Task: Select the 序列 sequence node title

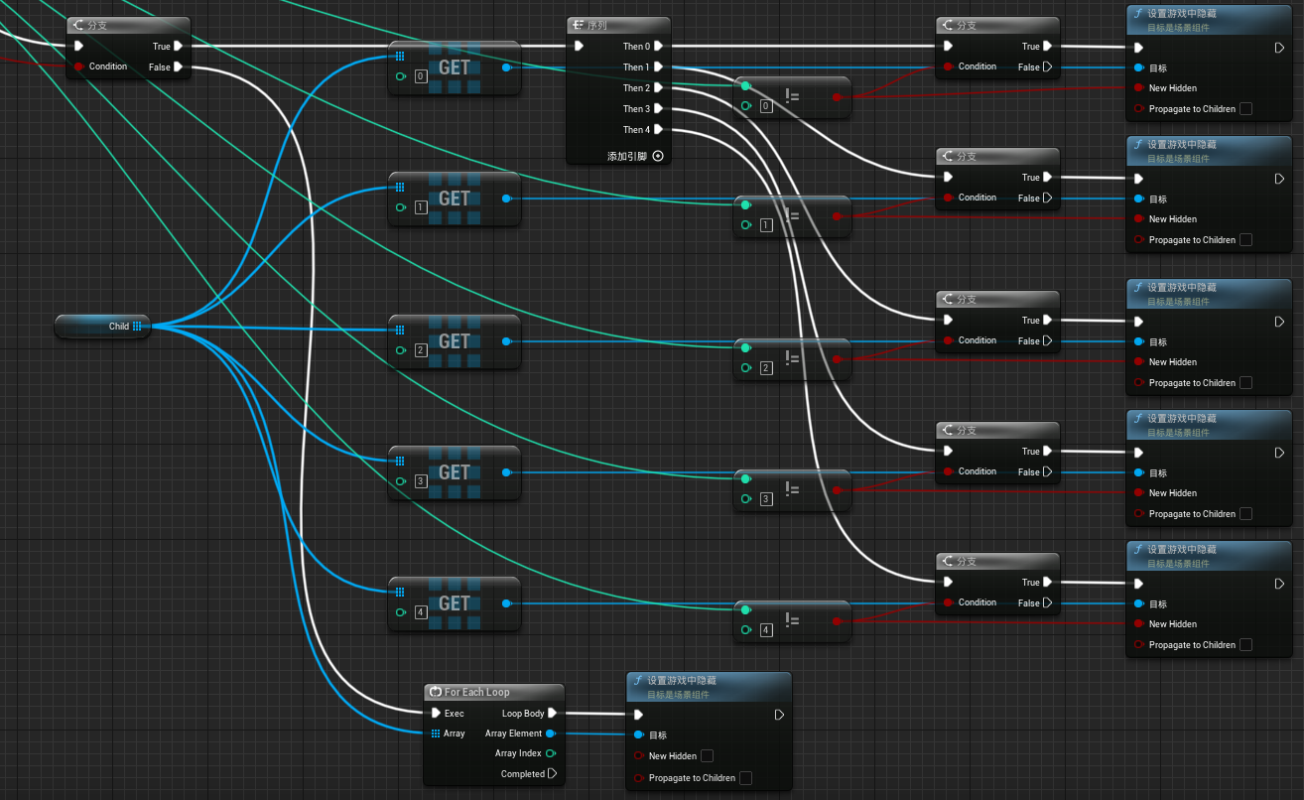Action: pyautogui.click(x=597, y=26)
